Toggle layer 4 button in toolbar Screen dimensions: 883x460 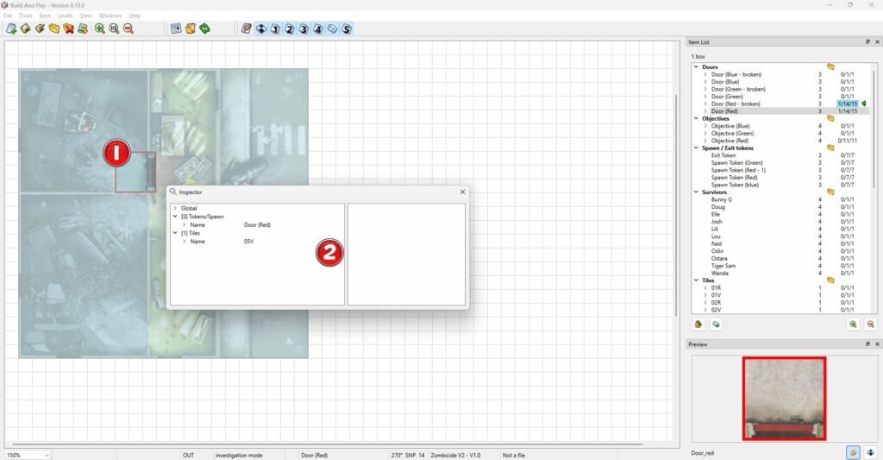[318, 28]
